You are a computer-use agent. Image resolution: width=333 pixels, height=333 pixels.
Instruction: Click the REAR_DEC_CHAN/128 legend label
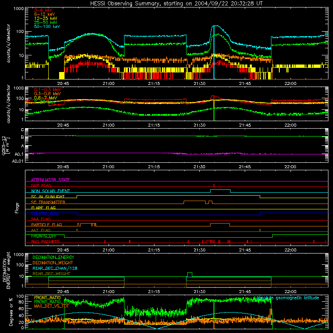[x=55, y=268]
